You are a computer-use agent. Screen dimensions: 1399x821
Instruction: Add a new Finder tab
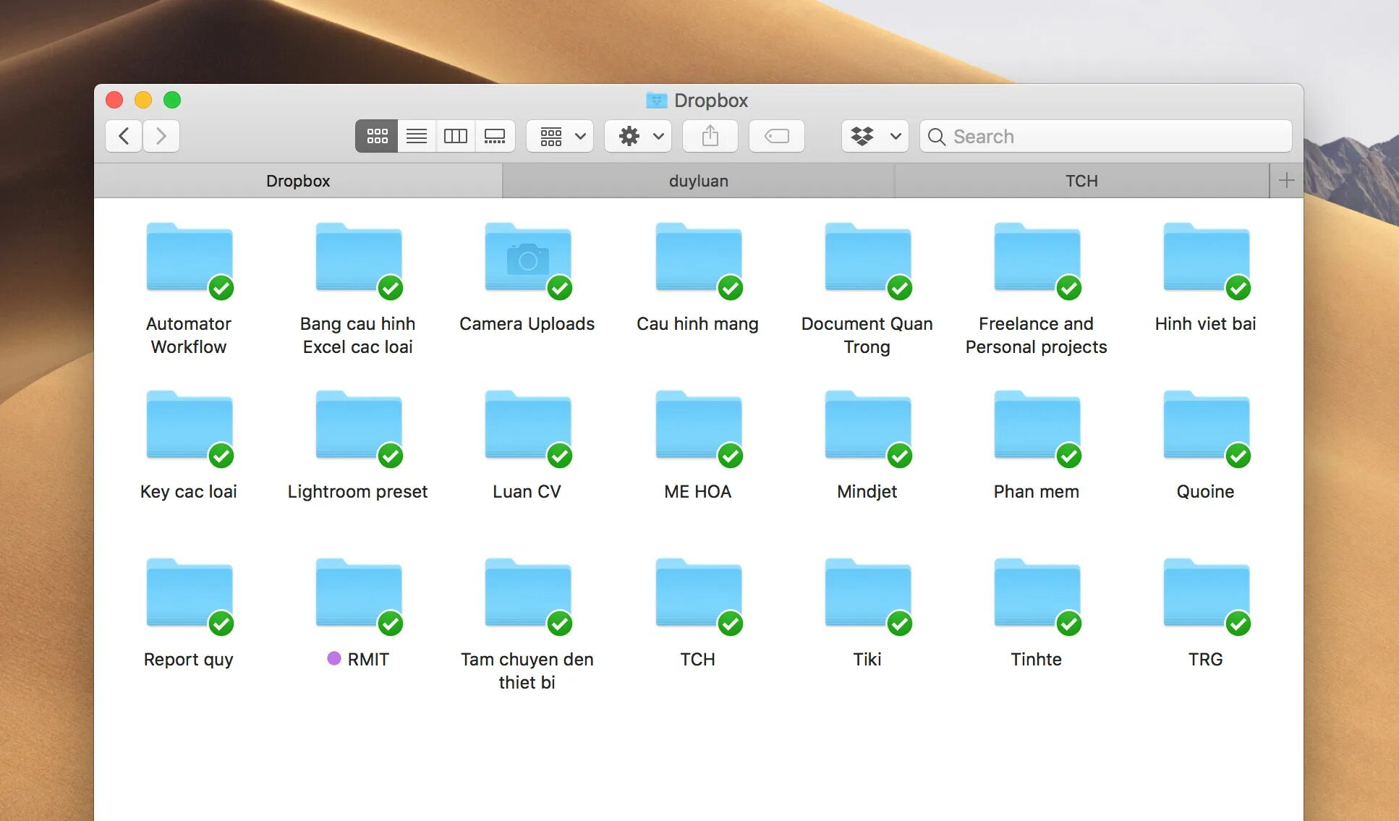tap(1286, 181)
